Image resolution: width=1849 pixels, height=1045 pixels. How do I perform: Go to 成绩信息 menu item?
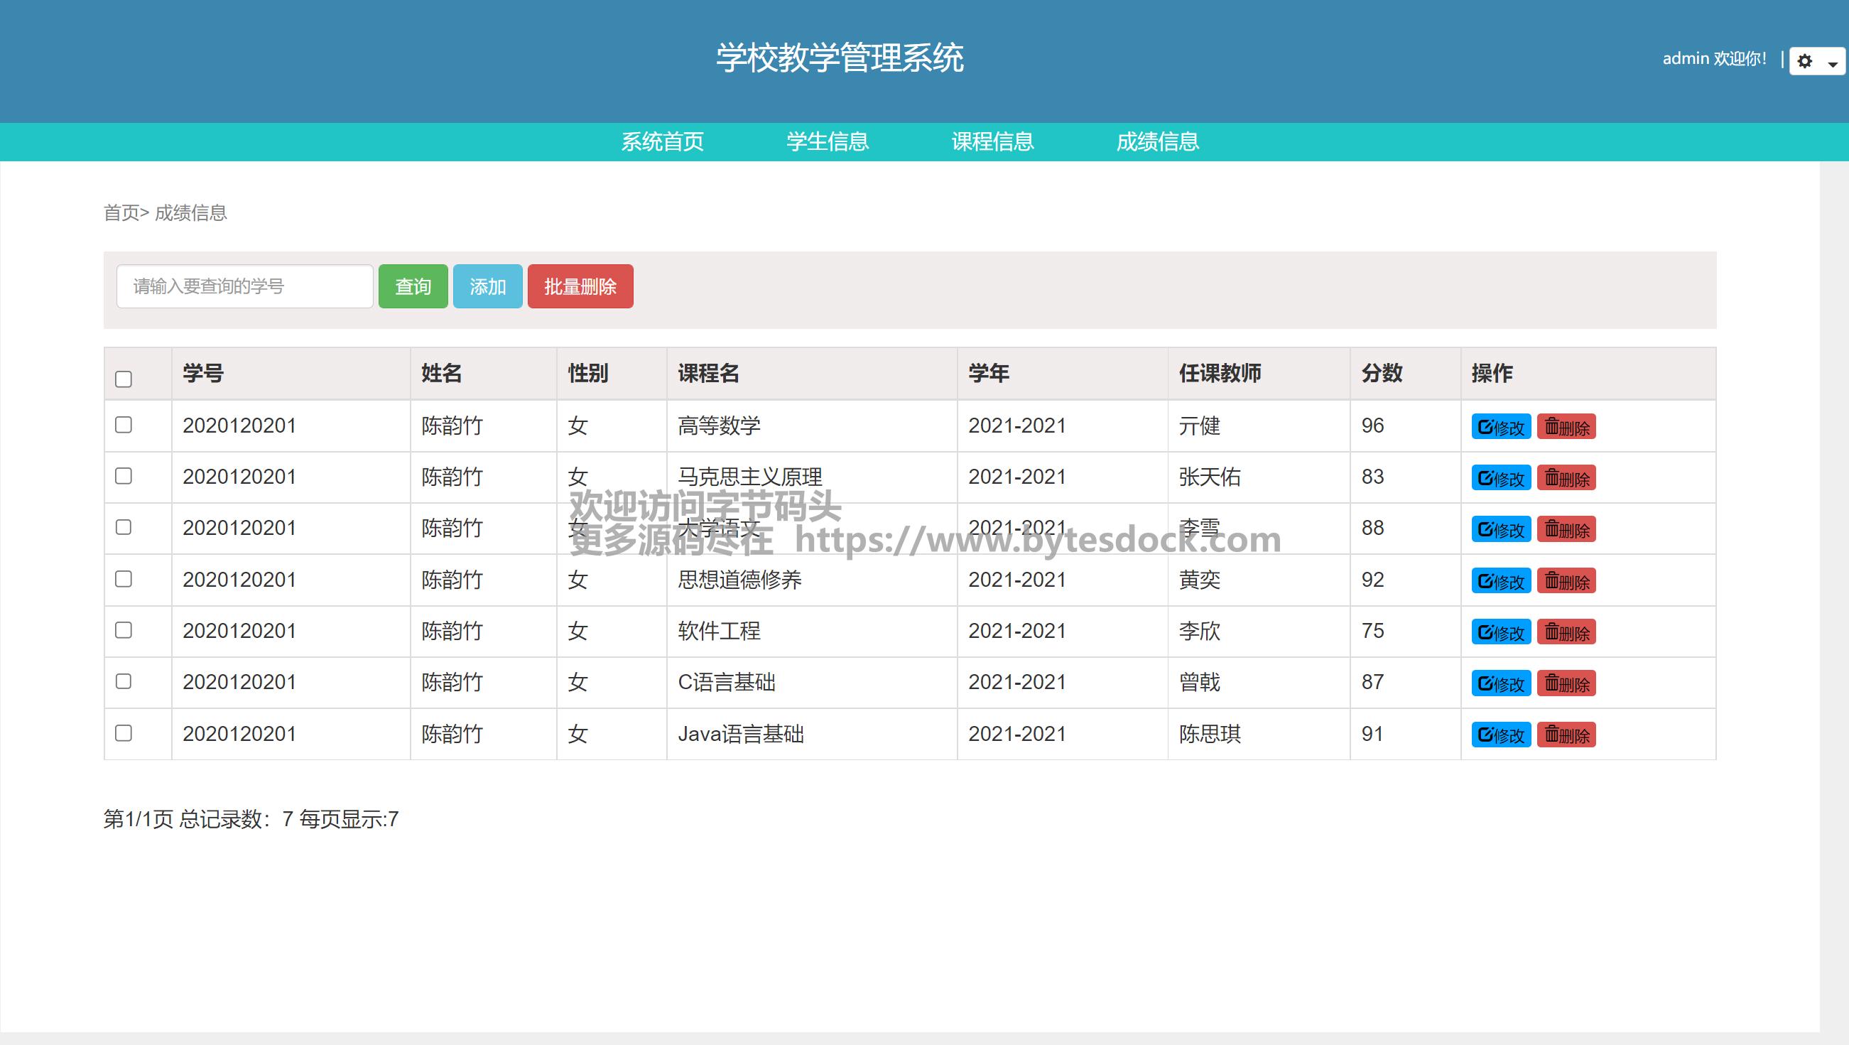click(x=1157, y=142)
